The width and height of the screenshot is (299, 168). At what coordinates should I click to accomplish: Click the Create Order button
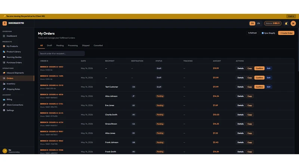pyautogui.click(x=286, y=33)
